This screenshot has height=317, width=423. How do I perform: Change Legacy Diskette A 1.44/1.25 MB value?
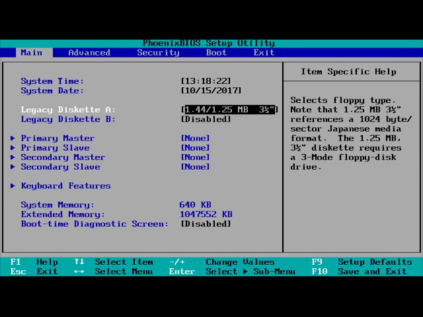(x=229, y=110)
